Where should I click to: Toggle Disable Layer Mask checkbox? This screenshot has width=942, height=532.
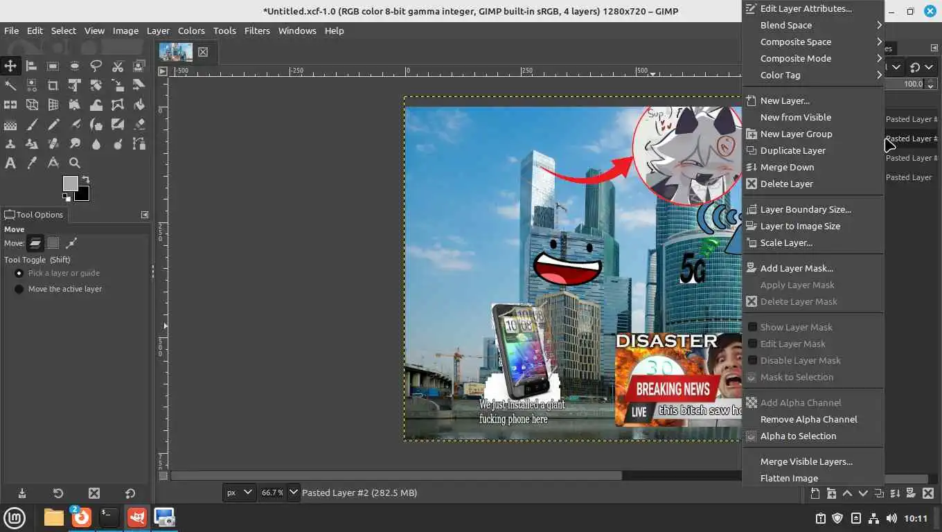[752, 360]
